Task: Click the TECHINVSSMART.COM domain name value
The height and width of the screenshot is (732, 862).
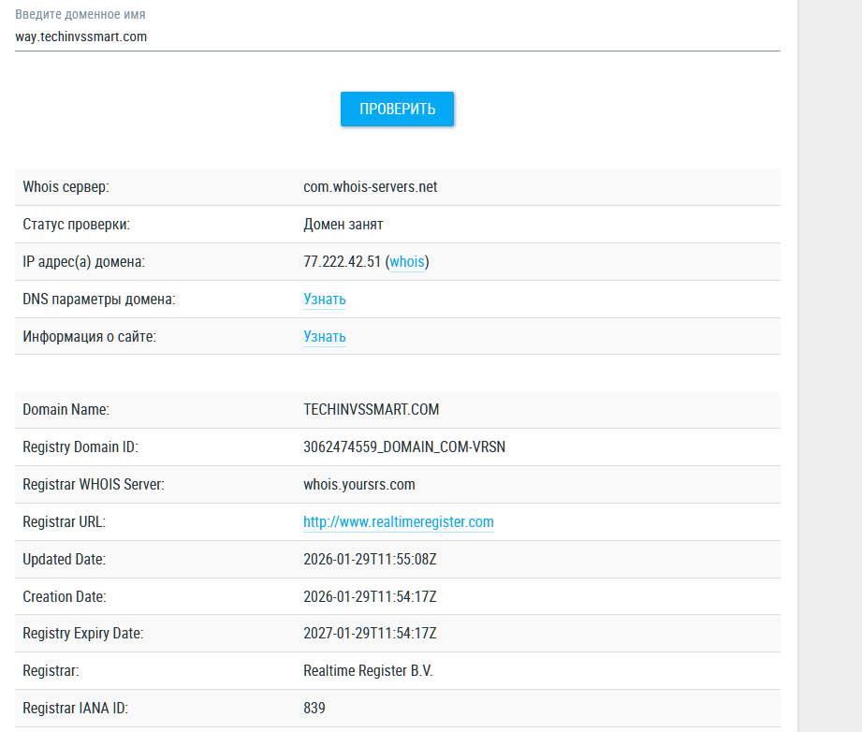Action: click(x=371, y=410)
